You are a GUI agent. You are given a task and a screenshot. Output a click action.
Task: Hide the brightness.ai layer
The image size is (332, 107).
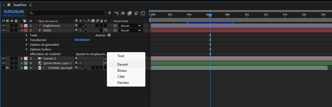(4, 26)
